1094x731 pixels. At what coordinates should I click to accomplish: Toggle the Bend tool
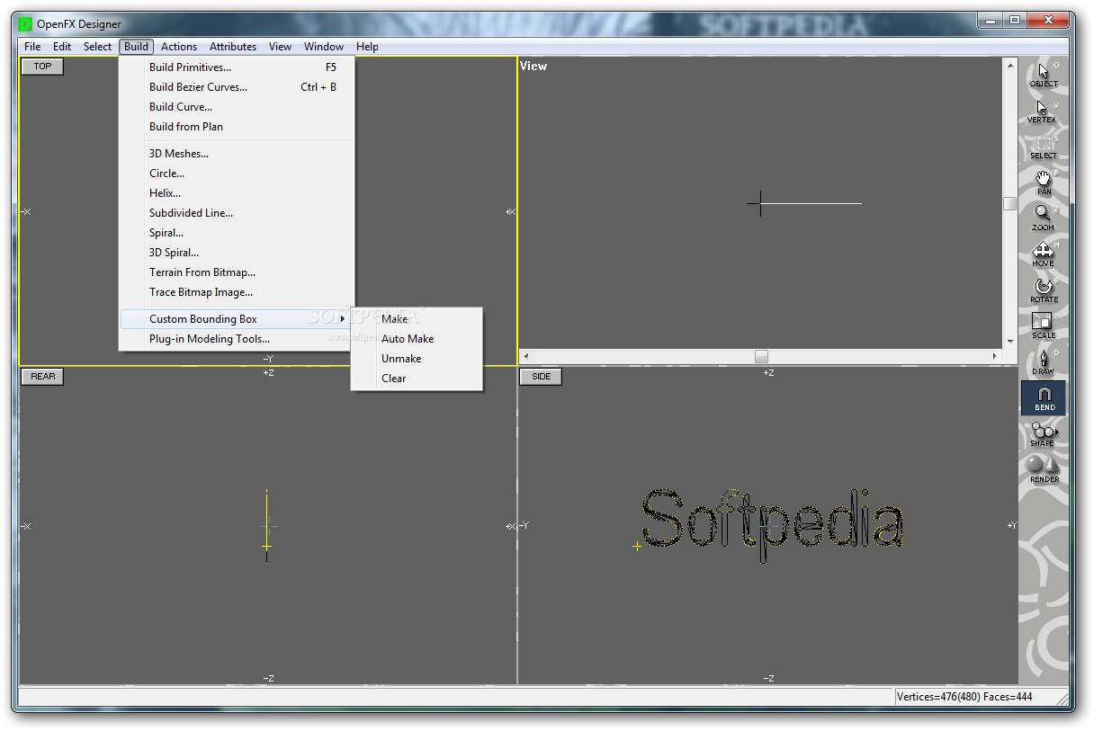point(1043,398)
